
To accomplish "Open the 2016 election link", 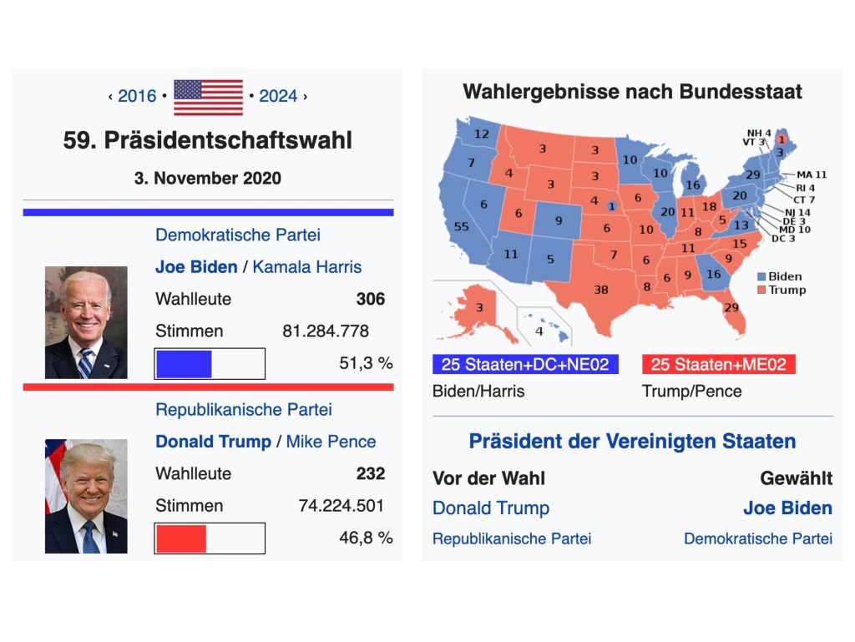I will (137, 96).
